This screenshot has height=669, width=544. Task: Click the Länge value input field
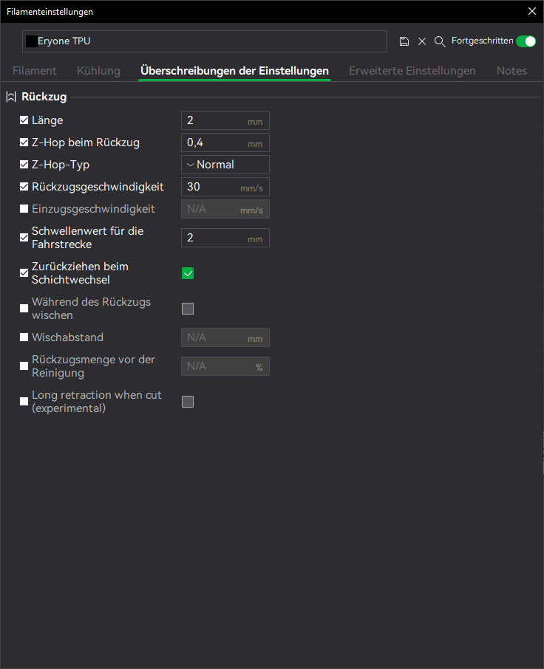pyautogui.click(x=216, y=120)
